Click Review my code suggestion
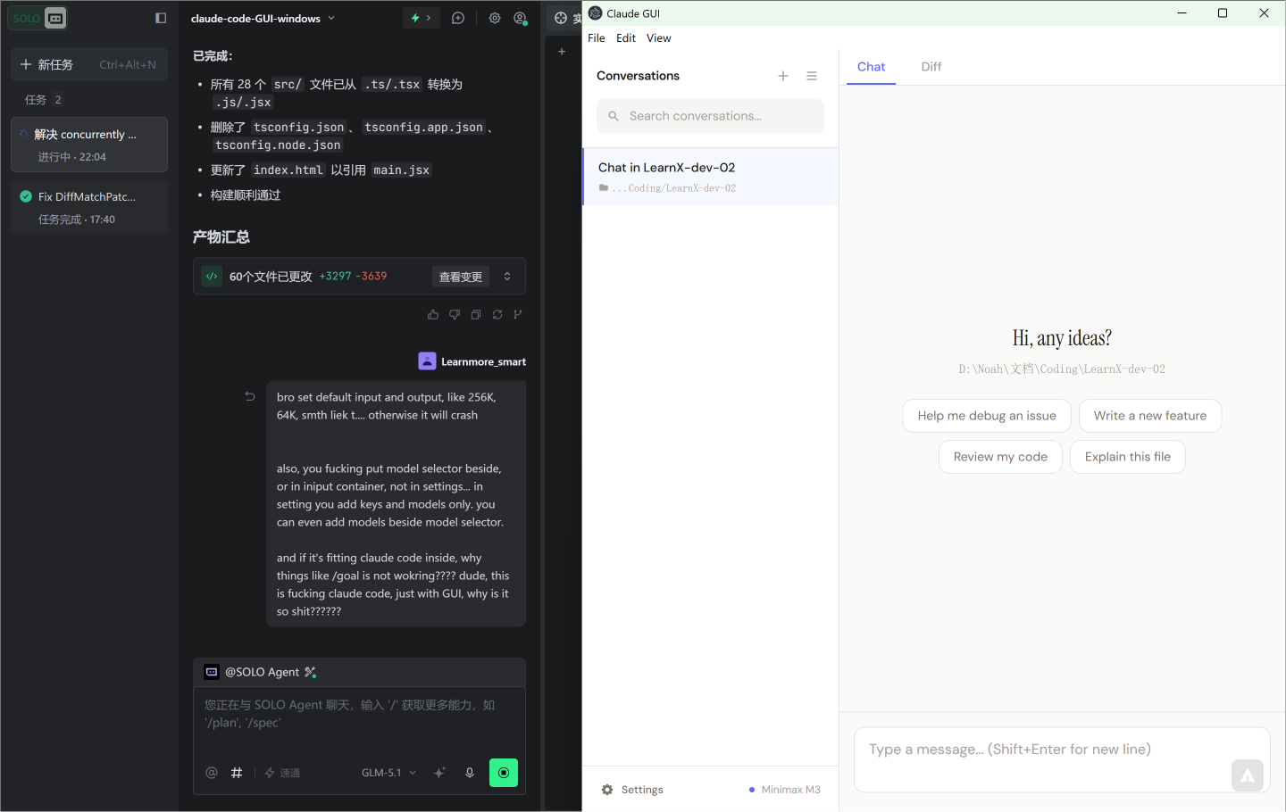 (1000, 457)
